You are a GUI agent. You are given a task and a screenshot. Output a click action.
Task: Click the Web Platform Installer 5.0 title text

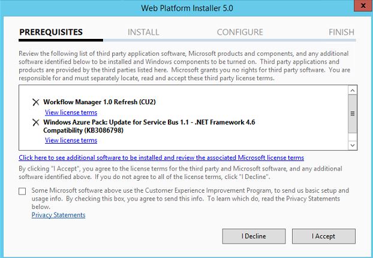pos(187,8)
